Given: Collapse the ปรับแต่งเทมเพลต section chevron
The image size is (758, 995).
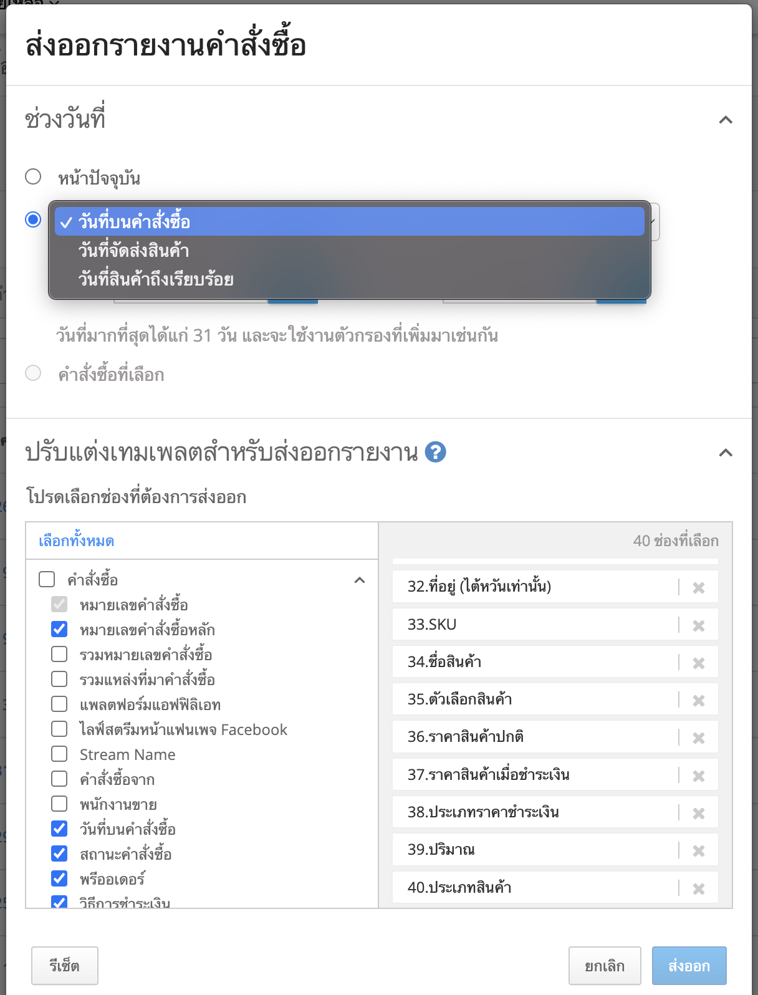Looking at the screenshot, I should point(726,453).
